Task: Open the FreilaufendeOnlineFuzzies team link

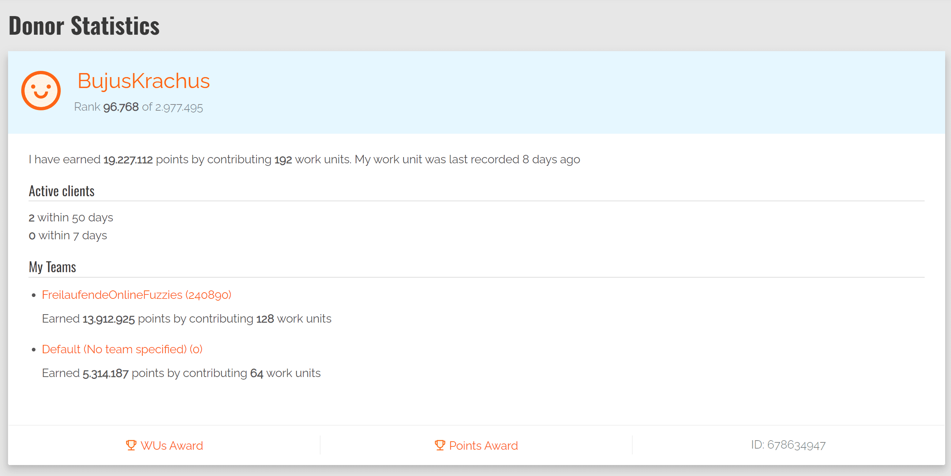Action: (136, 294)
